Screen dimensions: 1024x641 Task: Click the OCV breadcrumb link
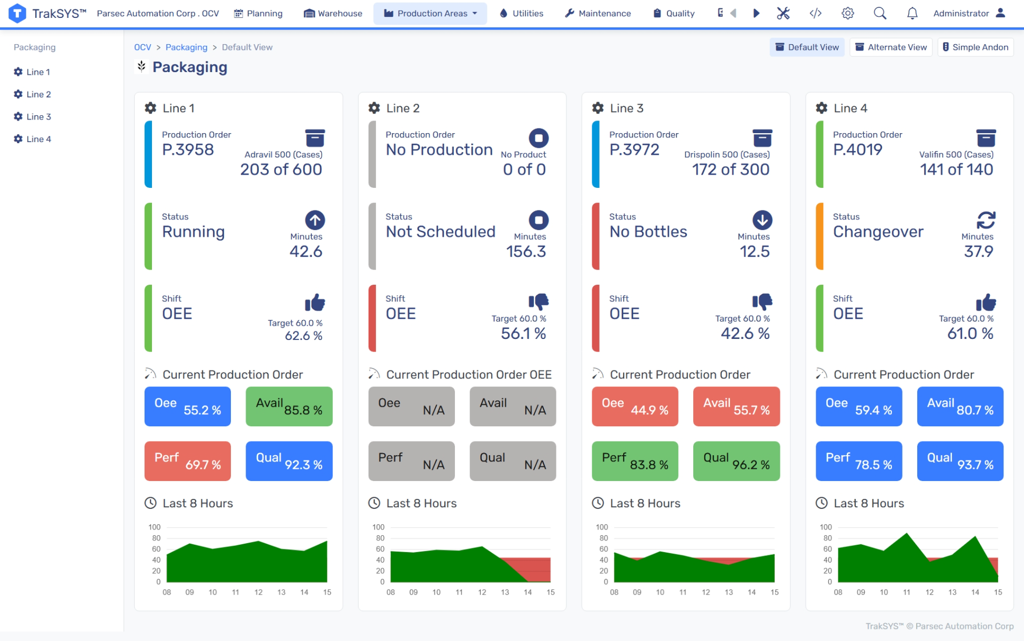tap(143, 47)
